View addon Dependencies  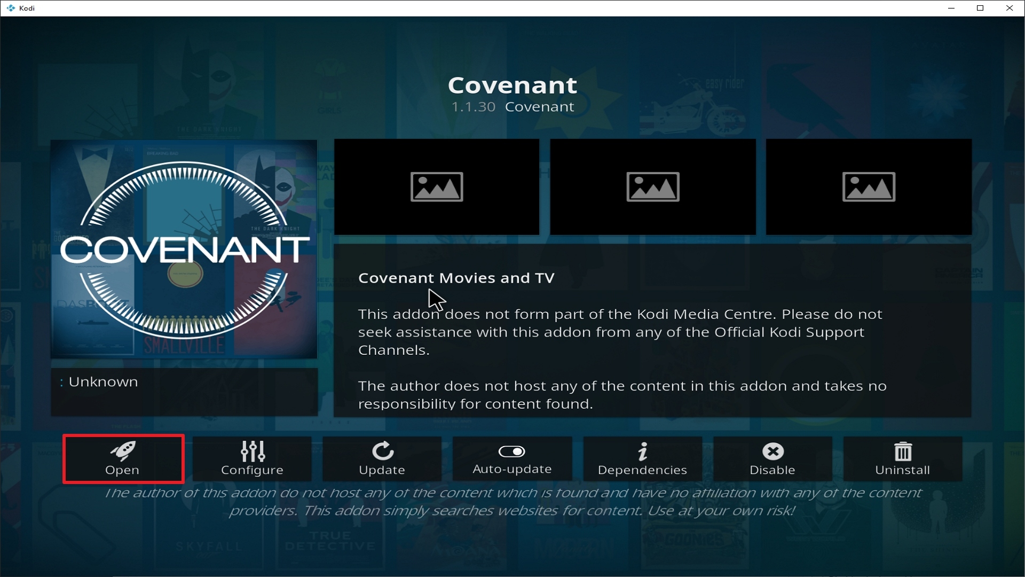click(x=642, y=459)
